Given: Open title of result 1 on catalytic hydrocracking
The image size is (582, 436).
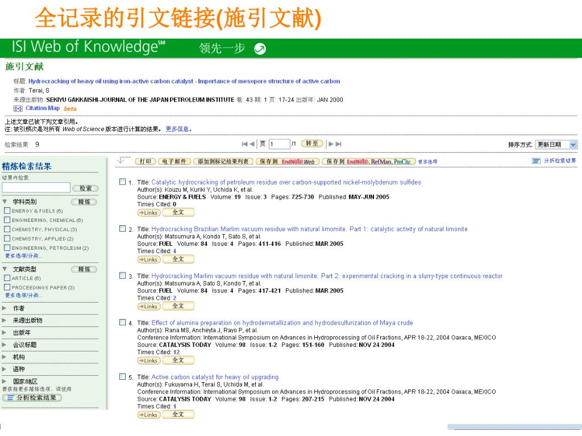Looking at the screenshot, I should 286,182.
